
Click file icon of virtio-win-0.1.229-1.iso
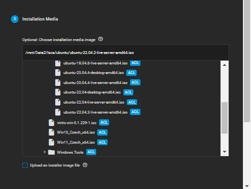click(51, 123)
